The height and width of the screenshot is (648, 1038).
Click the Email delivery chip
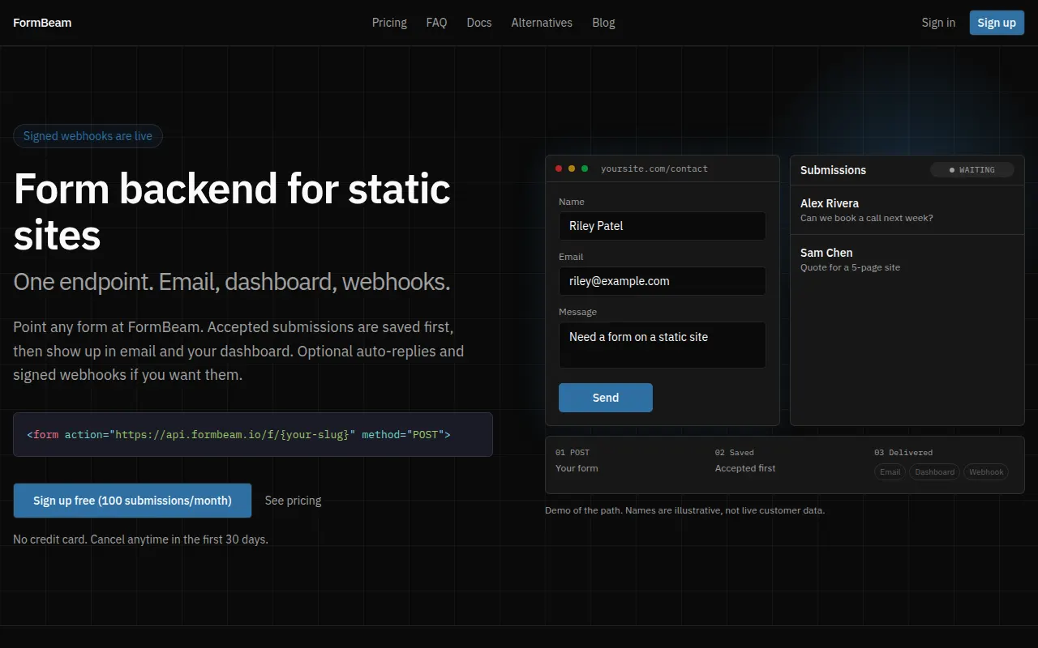pyautogui.click(x=890, y=472)
